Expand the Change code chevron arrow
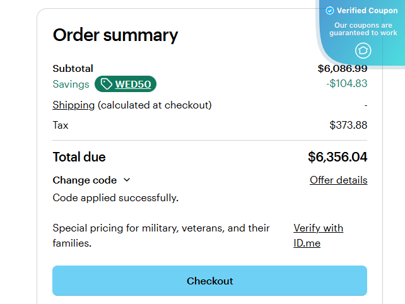This screenshot has width=405, height=304. pyautogui.click(x=127, y=180)
